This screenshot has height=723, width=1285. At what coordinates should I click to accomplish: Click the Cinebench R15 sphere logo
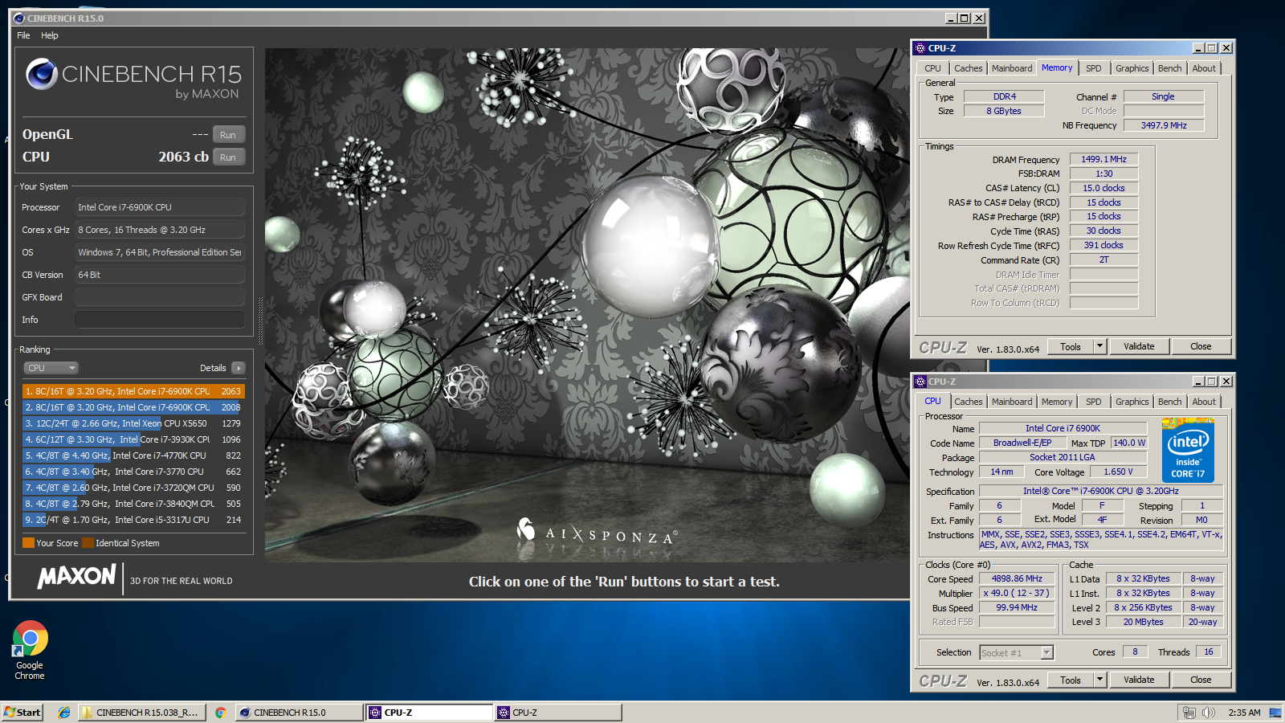coord(42,75)
